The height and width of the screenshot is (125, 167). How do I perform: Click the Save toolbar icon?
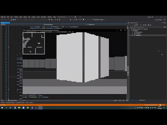click(x=13, y=20)
